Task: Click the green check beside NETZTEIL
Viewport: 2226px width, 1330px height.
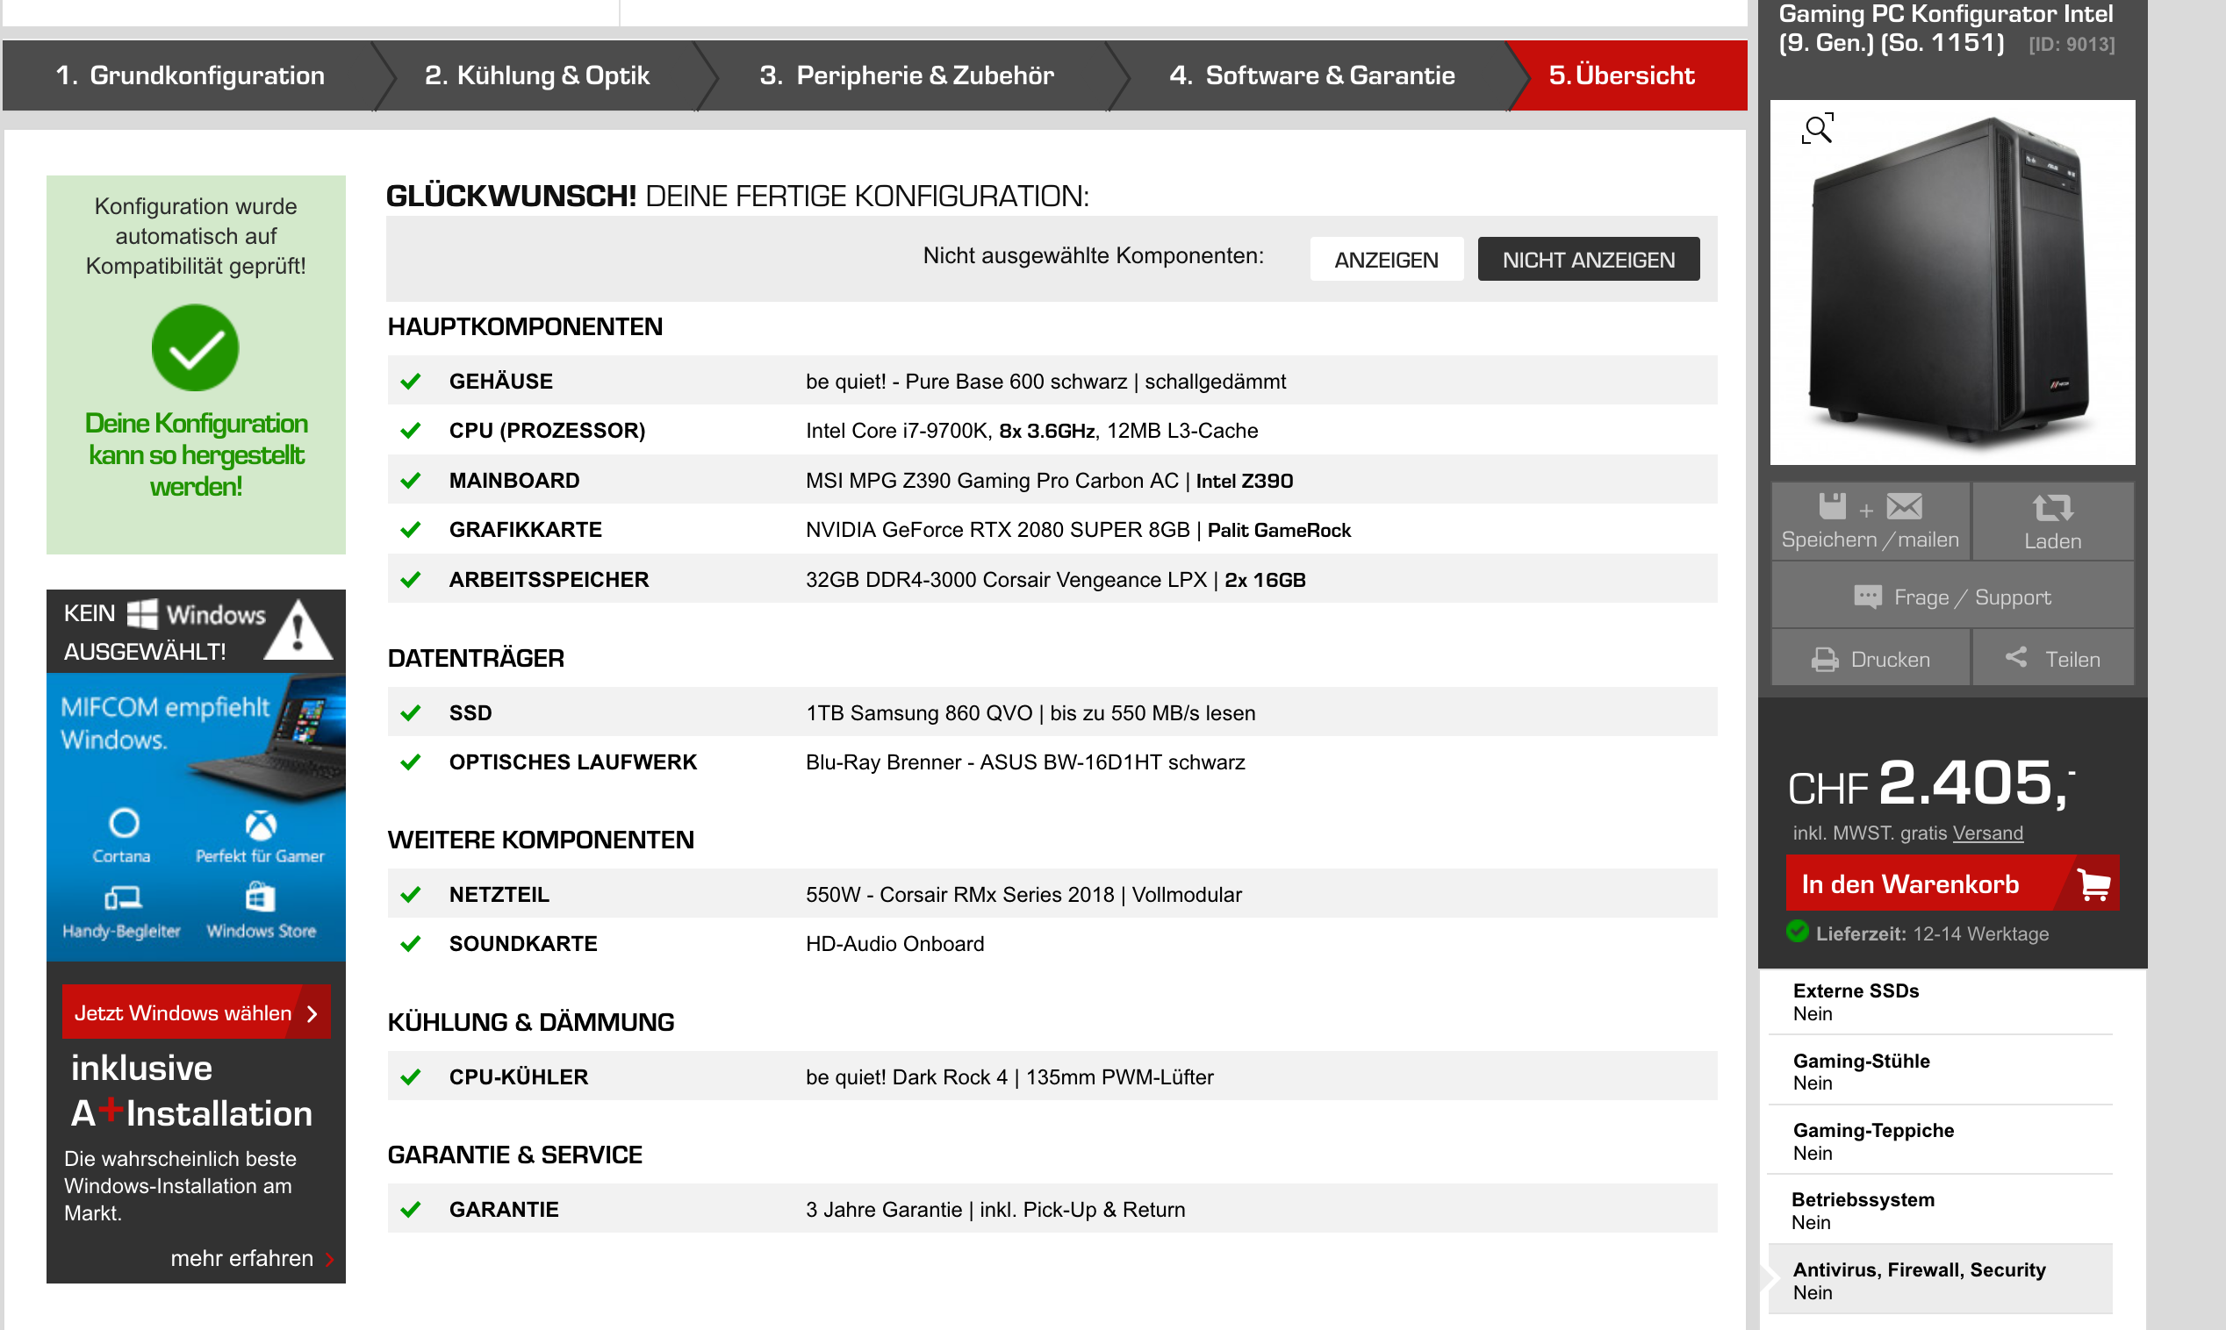Action: tap(411, 896)
